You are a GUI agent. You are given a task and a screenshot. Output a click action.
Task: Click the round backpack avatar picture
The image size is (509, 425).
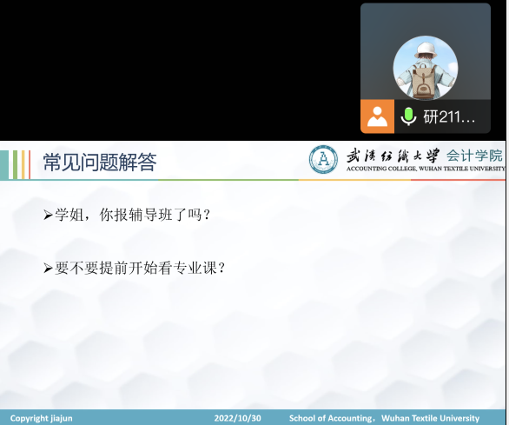click(426, 68)
